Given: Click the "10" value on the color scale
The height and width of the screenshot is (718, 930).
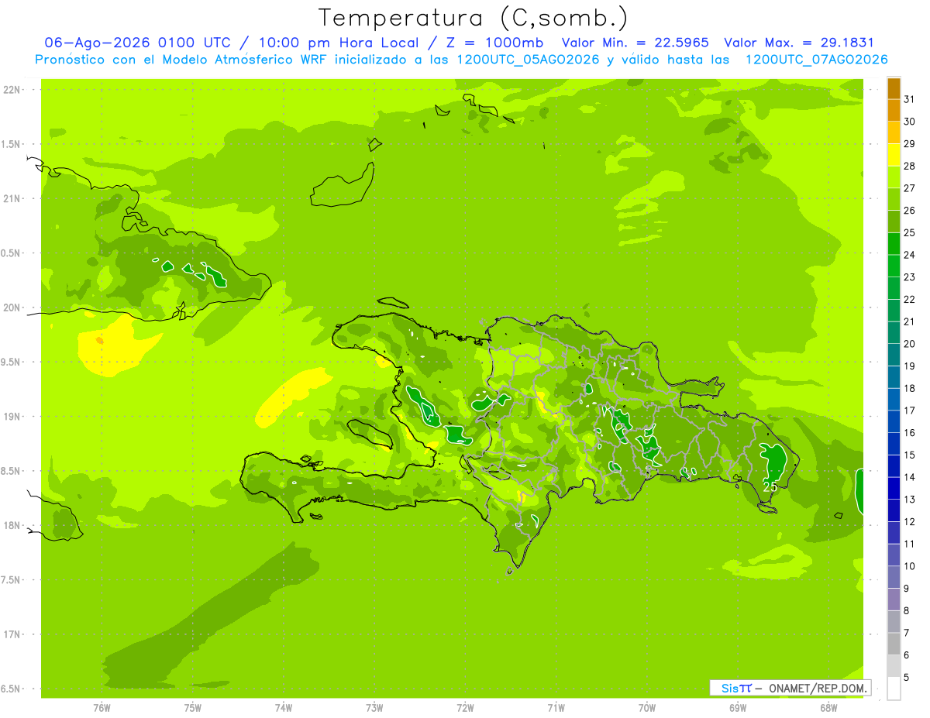Looking at the screenshot, I should 910,566.
